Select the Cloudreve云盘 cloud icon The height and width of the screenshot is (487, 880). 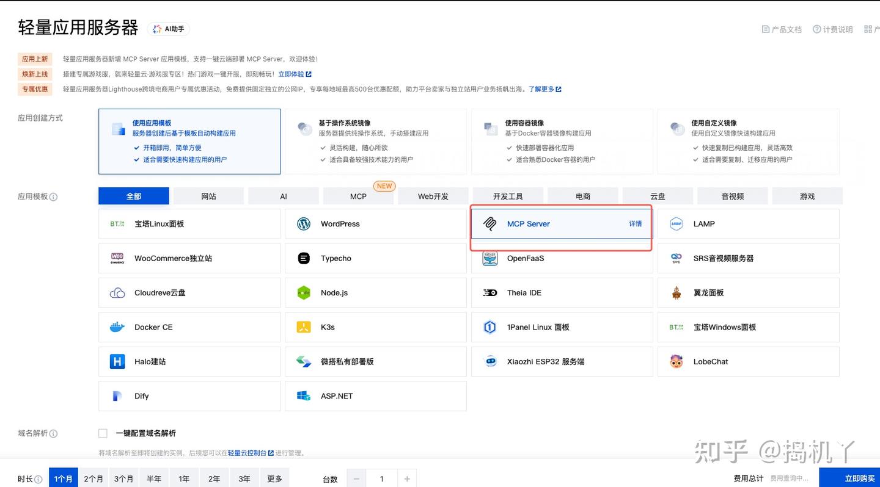click(117, 293)
